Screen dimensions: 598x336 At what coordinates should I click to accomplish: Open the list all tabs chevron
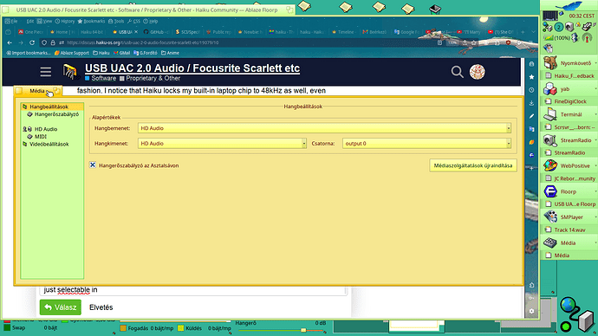[533, 32]
